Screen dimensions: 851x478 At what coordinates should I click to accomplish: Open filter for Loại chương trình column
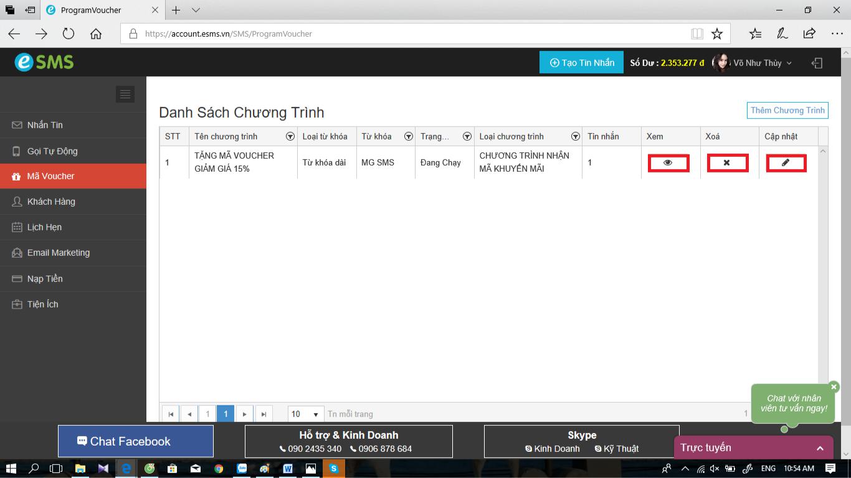click(576, 136)
